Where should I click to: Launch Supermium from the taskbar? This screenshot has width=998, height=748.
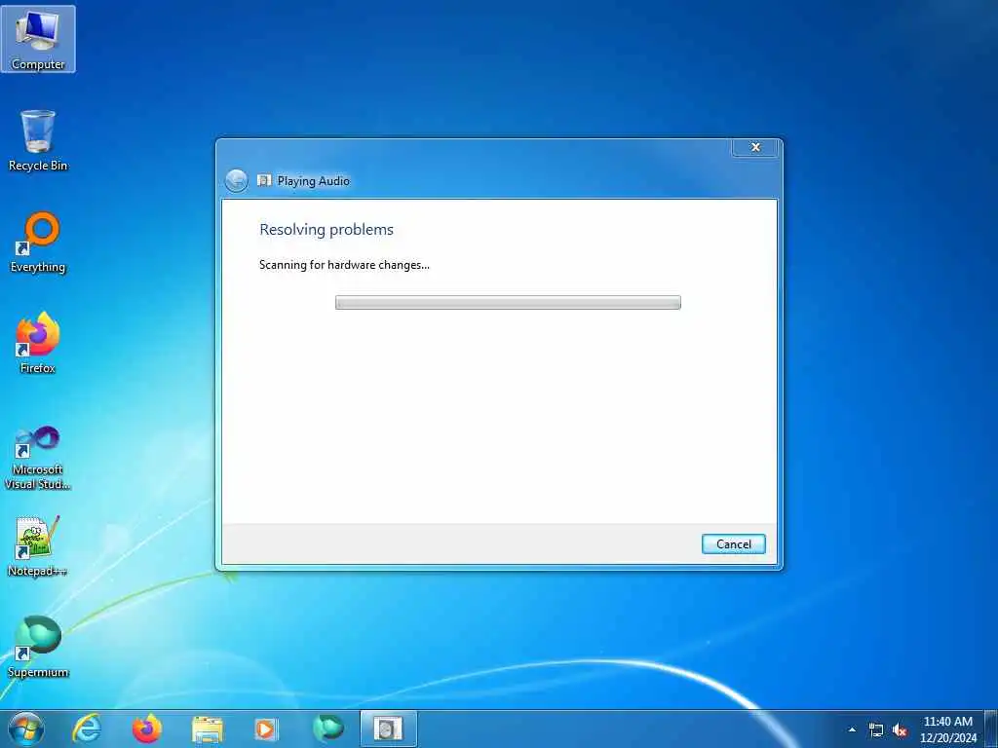point(327,729)
